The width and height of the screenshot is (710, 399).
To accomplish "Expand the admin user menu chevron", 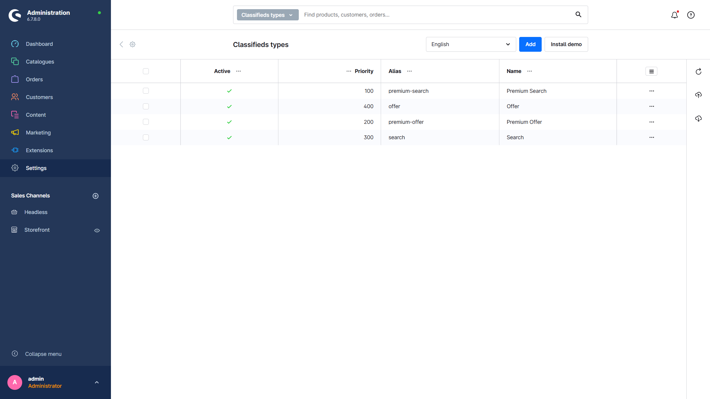I will pyautogui.click(x=97, y=382).
